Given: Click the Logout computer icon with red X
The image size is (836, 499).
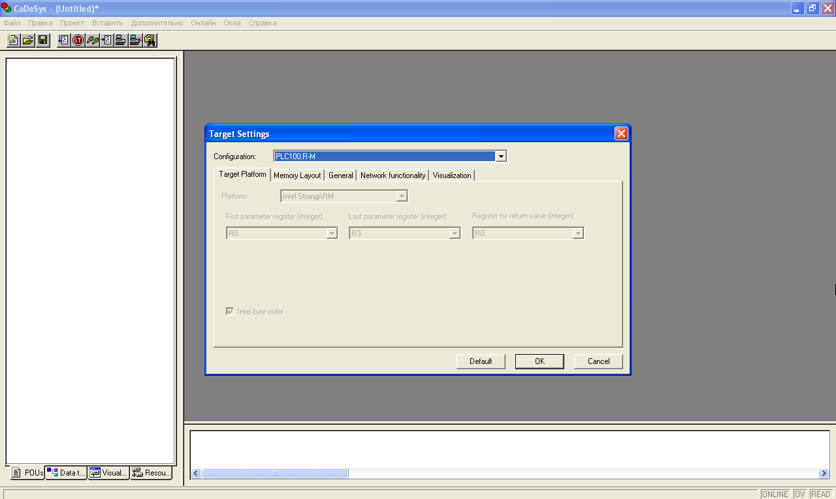Looking at the screenshot, I should tap(135, 40).
